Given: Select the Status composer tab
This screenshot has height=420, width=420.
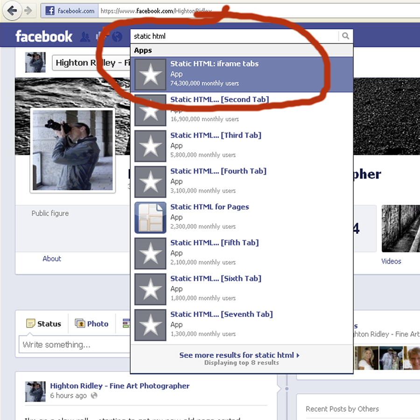Looking at the screenshot, I should click(44, 323).
